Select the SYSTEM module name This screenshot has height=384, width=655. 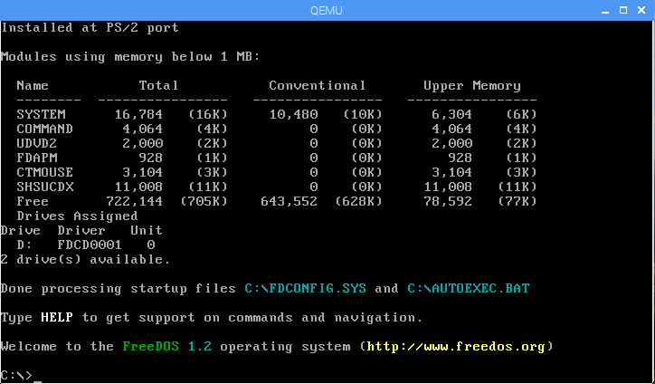(41, 115)
